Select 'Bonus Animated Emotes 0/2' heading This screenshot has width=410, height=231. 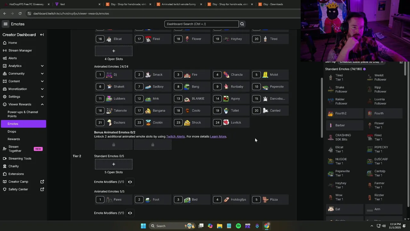[x=115, y=132]
